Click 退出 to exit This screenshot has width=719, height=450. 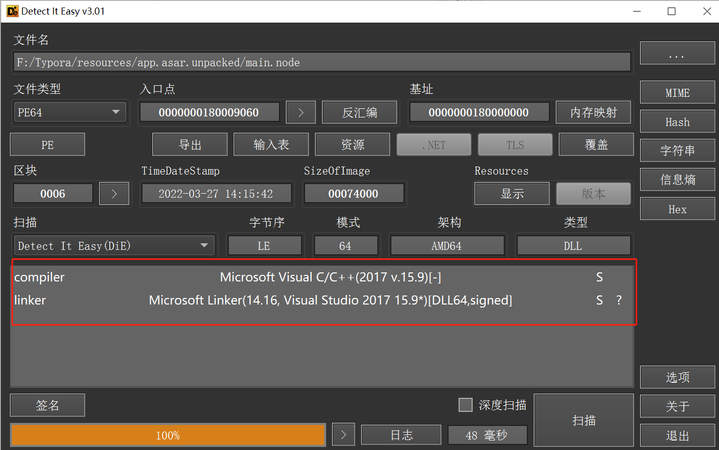coord(677,435)
